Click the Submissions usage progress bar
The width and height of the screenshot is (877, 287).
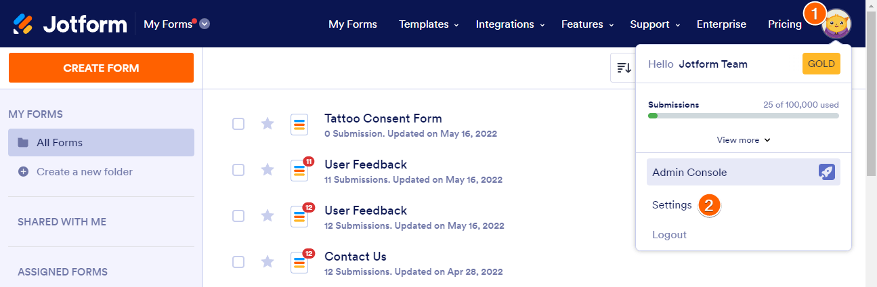743,116
